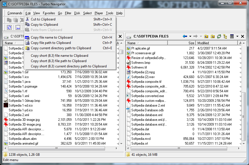Click scroll-down arrow of left panel

[x=121, y=143]
